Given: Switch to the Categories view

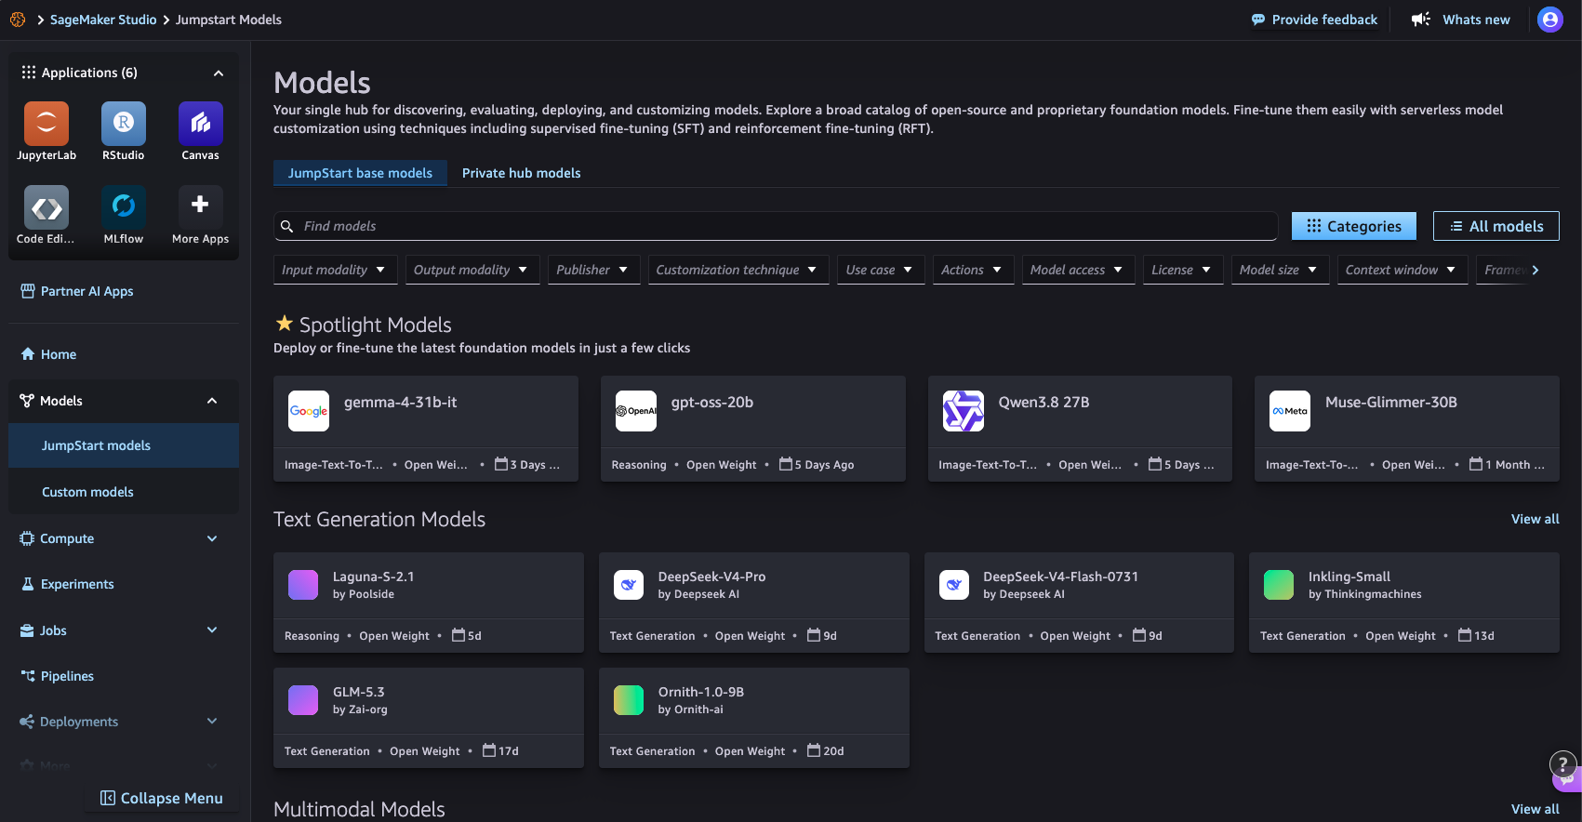Looking at the screenshot, I should [1354, 226].
